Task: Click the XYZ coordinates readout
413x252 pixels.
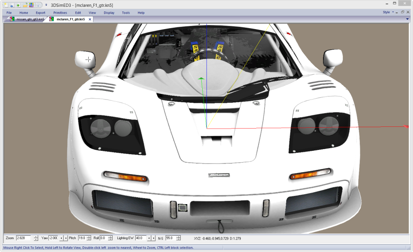Action: click(217, 238)
